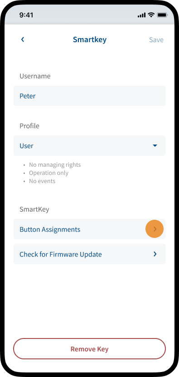Open the Check for Firmware Update row
The image size is (179, 377).
(x=90, y=254)
